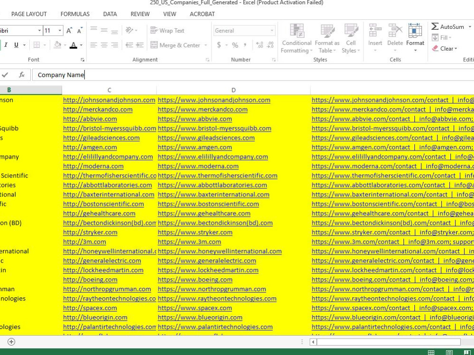Click the Insert Function fx icon
Viewport: 474px width, 355px height.
click(x=21, y=75)
